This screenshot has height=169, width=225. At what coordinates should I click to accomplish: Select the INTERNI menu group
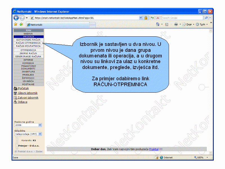29,60
